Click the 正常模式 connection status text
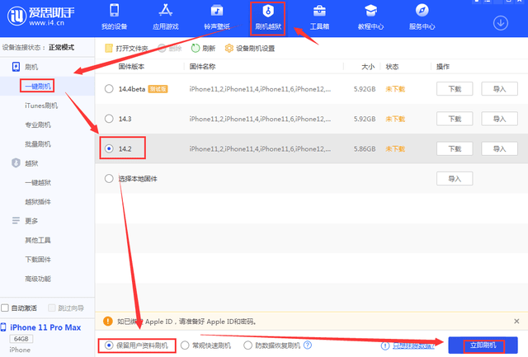Viewport: 528px width, 357px height. 61,47
